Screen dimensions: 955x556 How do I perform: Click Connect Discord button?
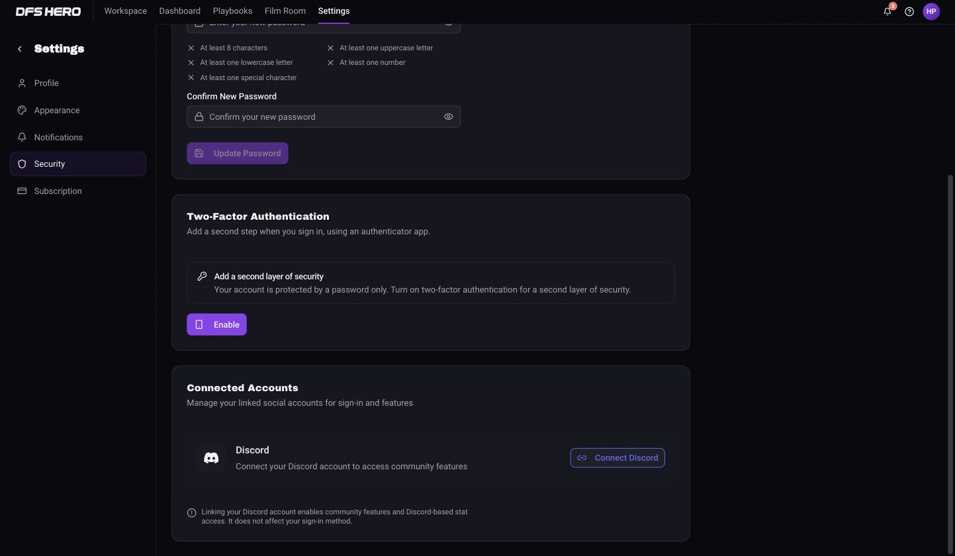[x=617, y=457]
